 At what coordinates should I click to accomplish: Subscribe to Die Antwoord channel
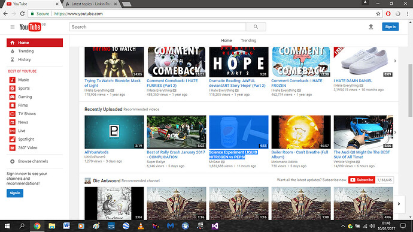coord(362,180)
